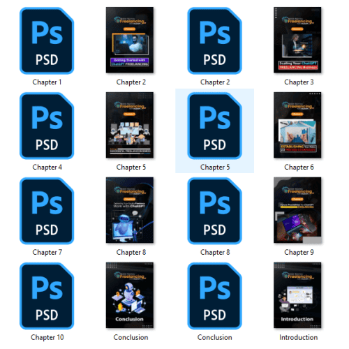Select the Chapter 4 PSD file icon
Screen dimensions: 349x349
47,126
